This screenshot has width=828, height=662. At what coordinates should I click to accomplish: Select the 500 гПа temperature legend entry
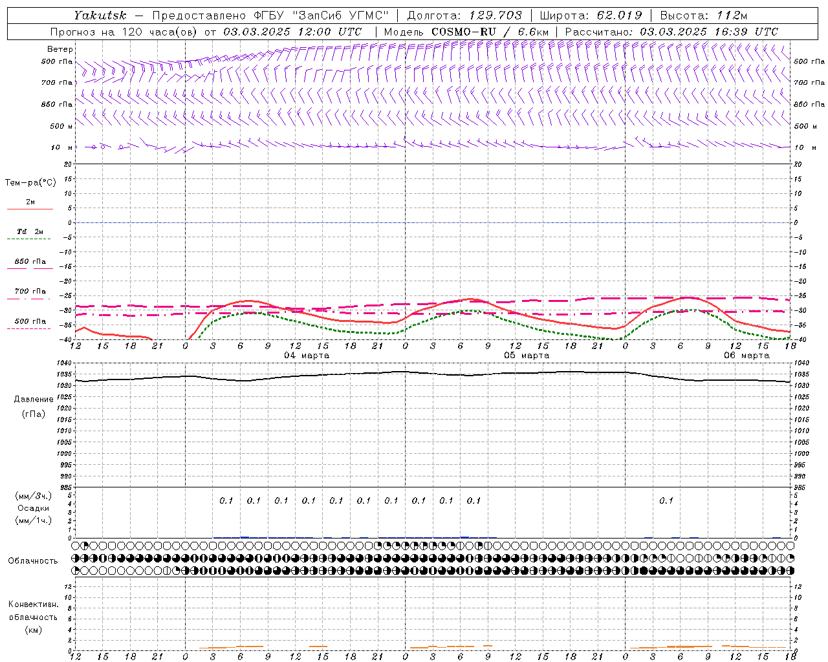[x=30, y=321]
